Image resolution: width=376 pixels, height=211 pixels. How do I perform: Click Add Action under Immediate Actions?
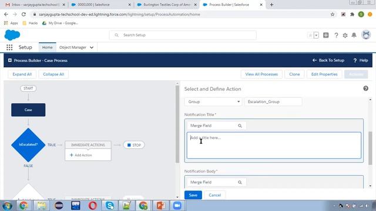click(81, 155)
